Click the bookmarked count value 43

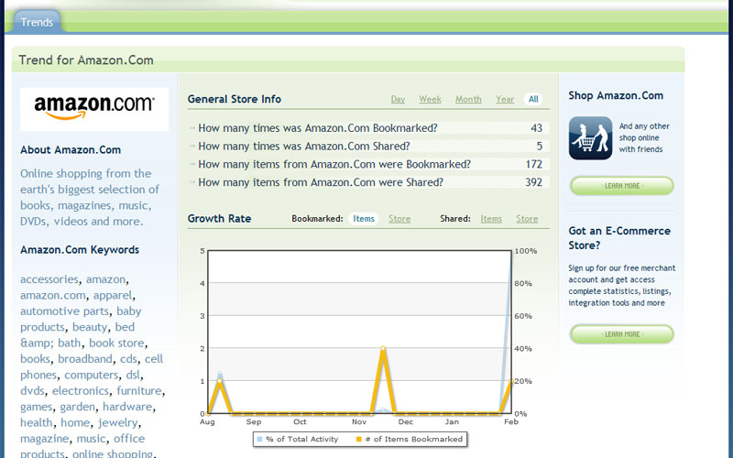point(536,128)
